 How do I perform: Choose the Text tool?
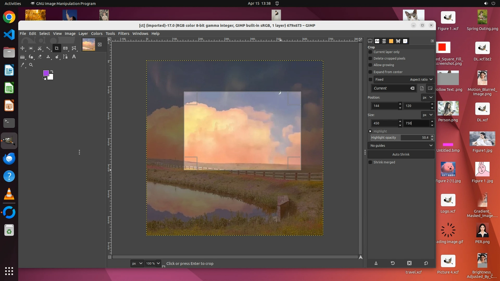[74, 56]
